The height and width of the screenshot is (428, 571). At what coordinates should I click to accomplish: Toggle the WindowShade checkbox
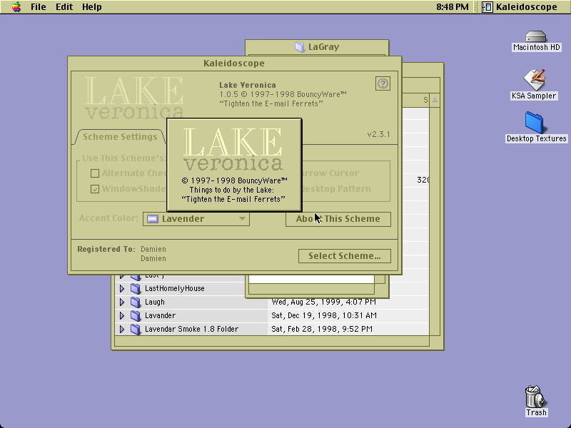tap(95, 189)
